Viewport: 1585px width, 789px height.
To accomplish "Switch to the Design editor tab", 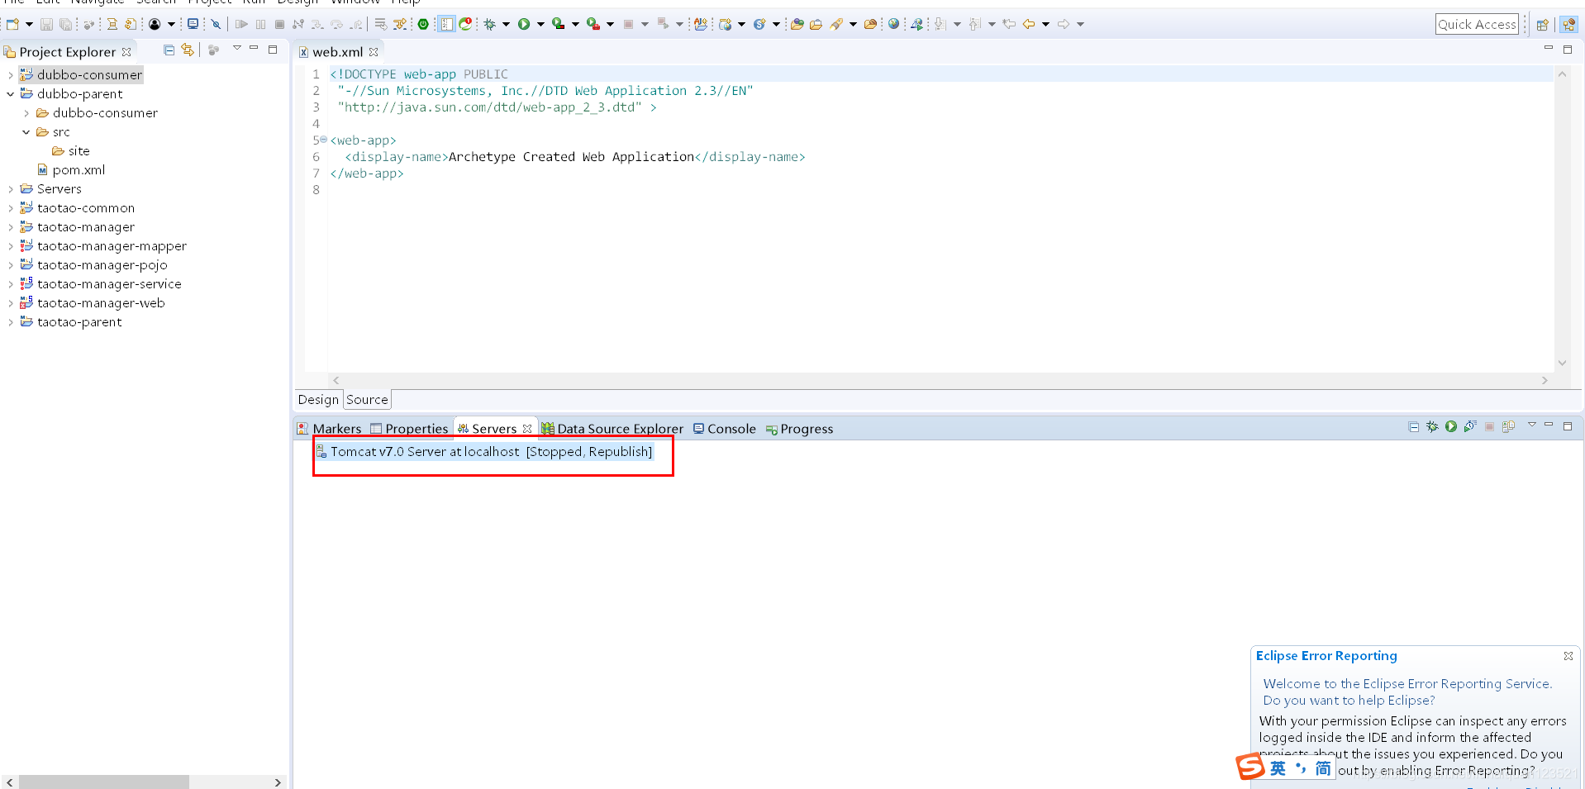I will click(318, 399).
